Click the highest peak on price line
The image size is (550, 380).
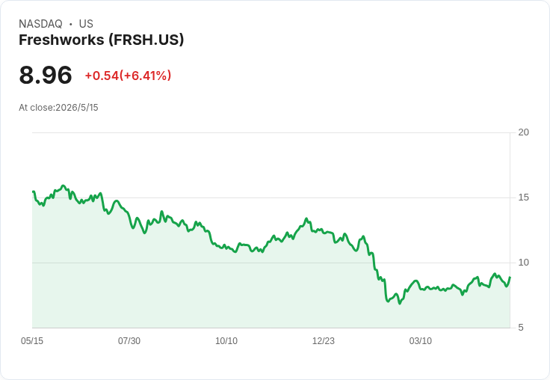click(63, 186)
